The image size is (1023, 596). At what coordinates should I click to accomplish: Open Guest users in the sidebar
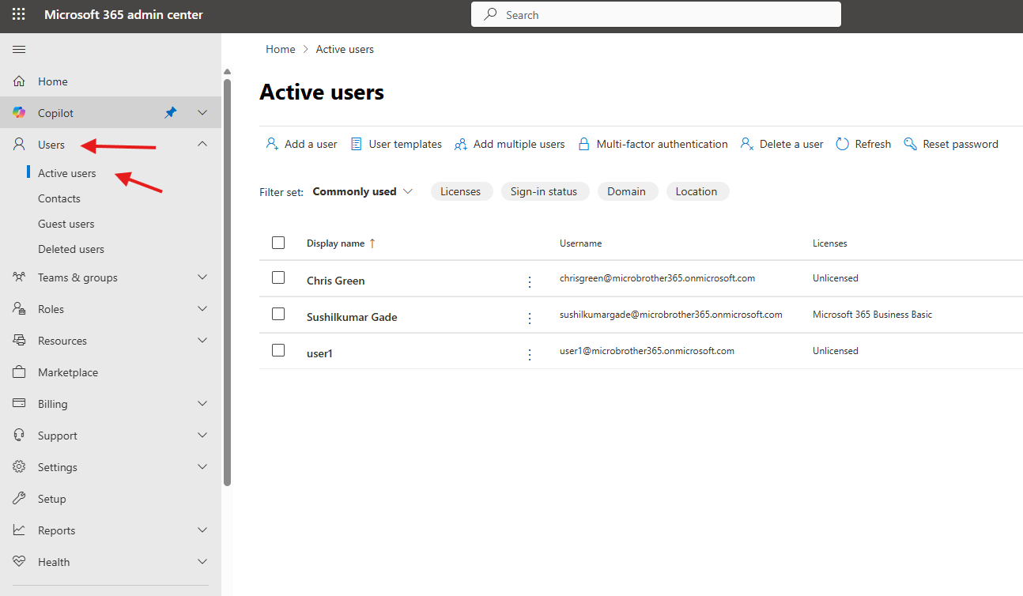[x=66, y=224]
